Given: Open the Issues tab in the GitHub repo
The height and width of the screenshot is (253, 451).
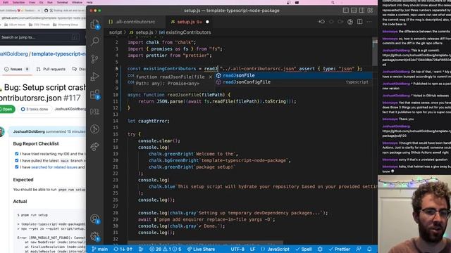Looking at the screenshot, I should tap(17, 69).
